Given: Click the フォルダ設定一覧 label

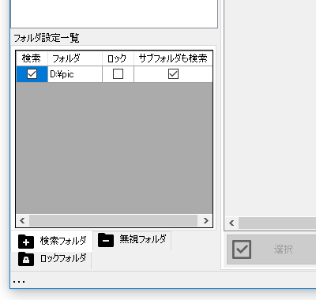Looking at the screenshot, I should point(47,38).
